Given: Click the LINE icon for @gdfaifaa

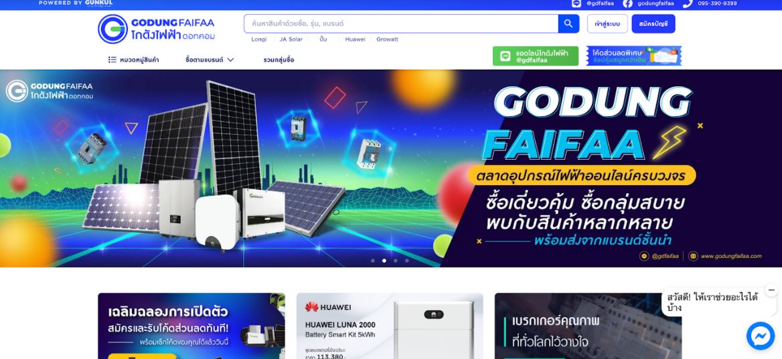Looking at the screenshot, I should pyautogui.click(x=576, y=3).
